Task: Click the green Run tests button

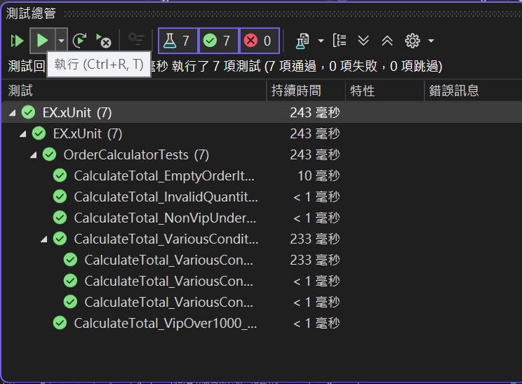Action: pos(43,41)
